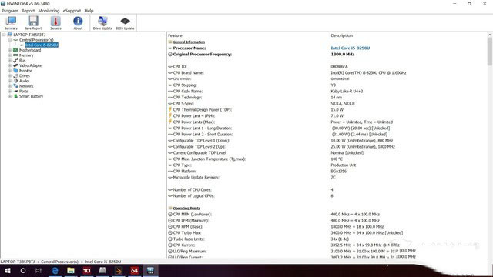The height and width of the screenshot is (277, 493).
Task: Open the Program menu
Action: 10,11
